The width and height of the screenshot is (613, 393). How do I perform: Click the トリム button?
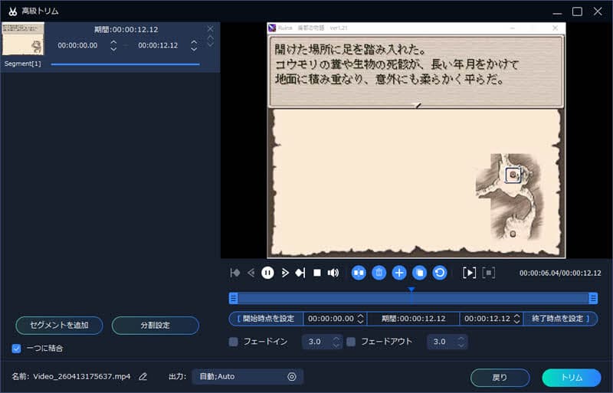pos(572,378)
